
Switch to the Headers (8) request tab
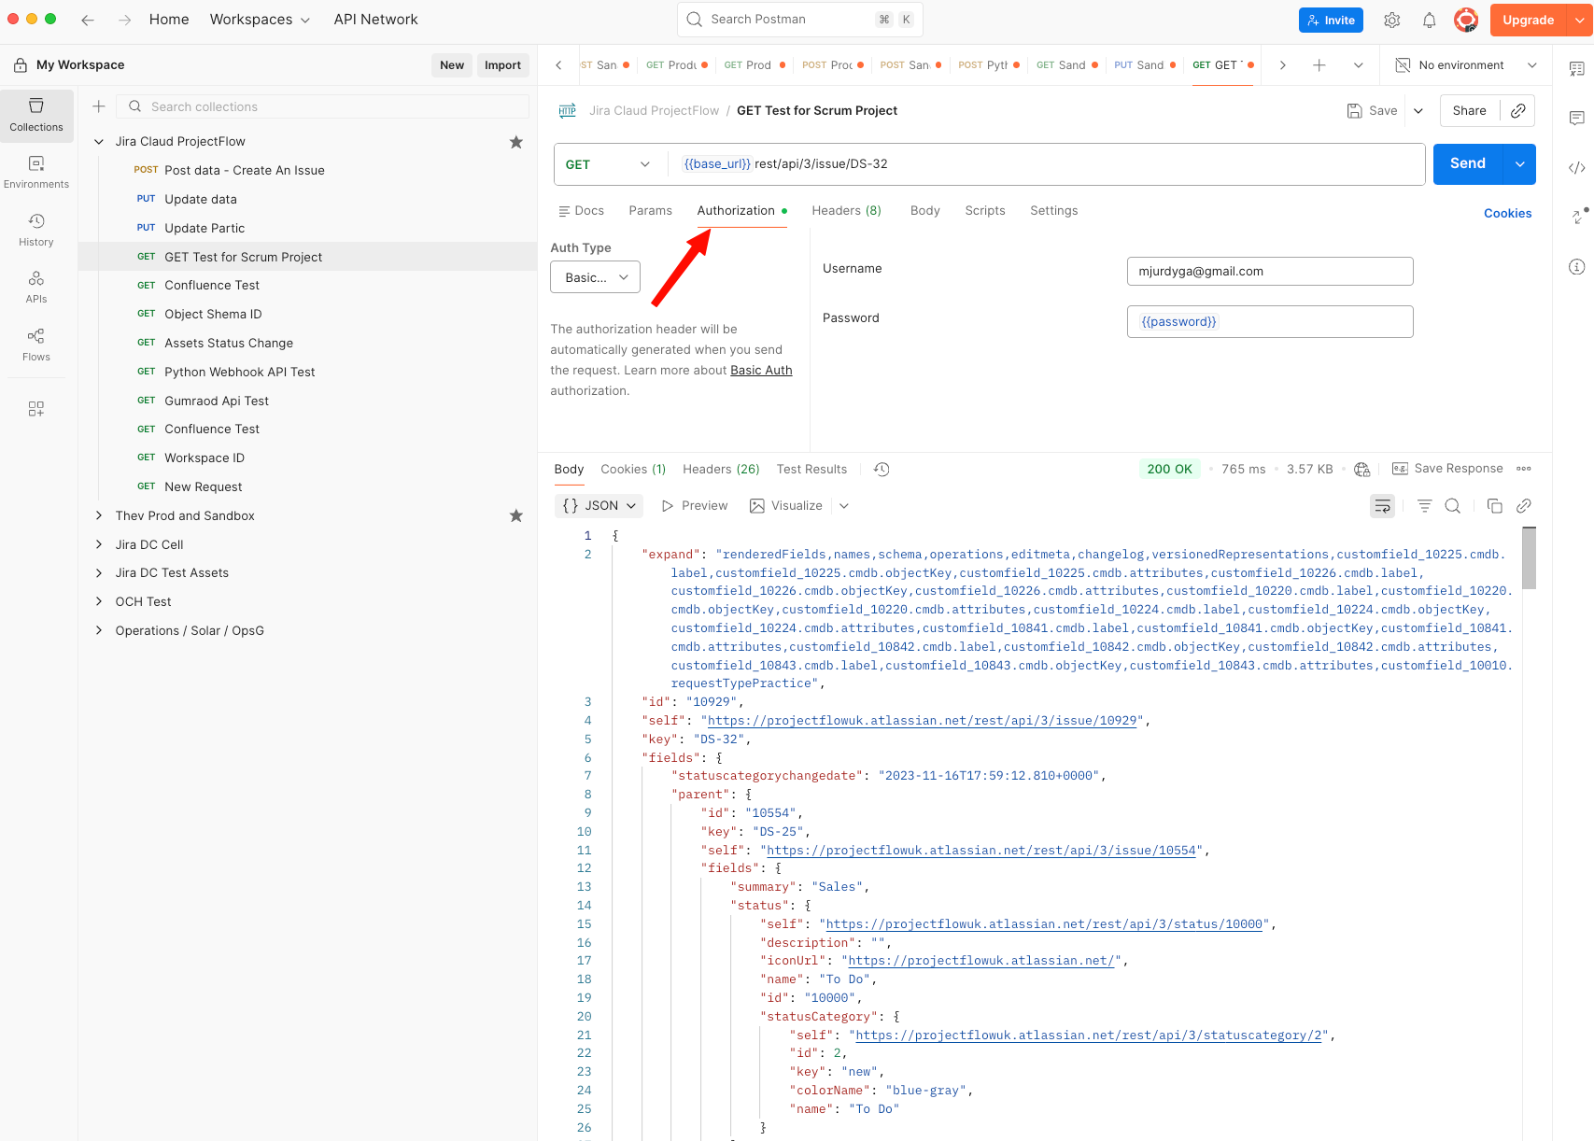coord(846,211)
